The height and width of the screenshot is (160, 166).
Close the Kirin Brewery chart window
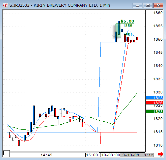pos(158,5)
